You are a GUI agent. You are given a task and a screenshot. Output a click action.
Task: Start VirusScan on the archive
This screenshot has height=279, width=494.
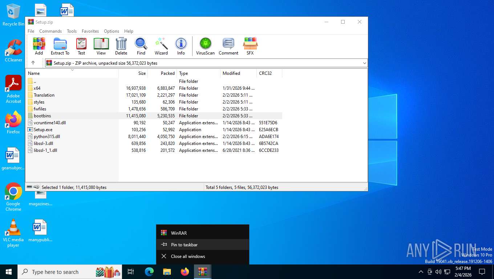[205, 46]
